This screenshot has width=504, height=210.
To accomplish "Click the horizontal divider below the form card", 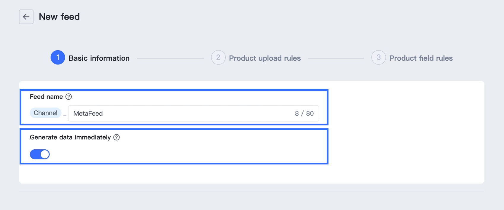I will [x=252, y=191].
